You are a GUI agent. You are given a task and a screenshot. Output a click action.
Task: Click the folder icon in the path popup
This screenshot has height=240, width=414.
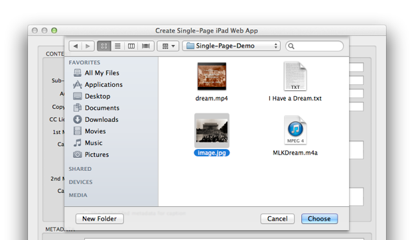pyautogui.click(x=190, y=46)
